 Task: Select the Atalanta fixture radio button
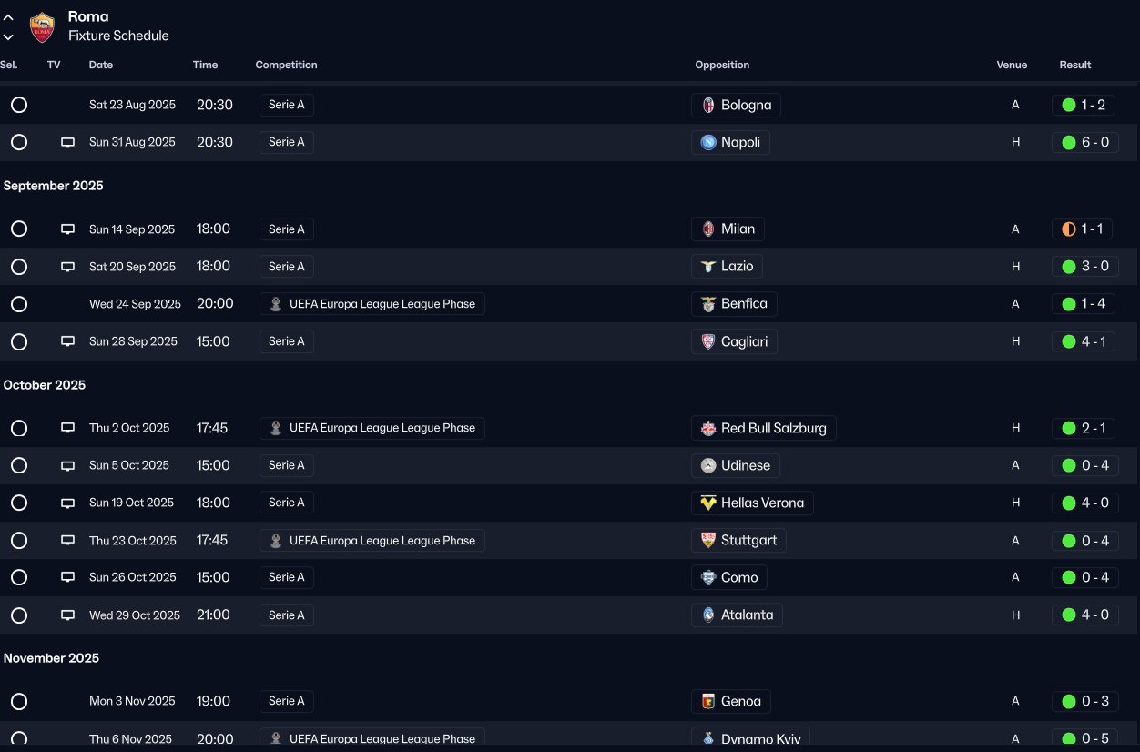click(19, 615)
